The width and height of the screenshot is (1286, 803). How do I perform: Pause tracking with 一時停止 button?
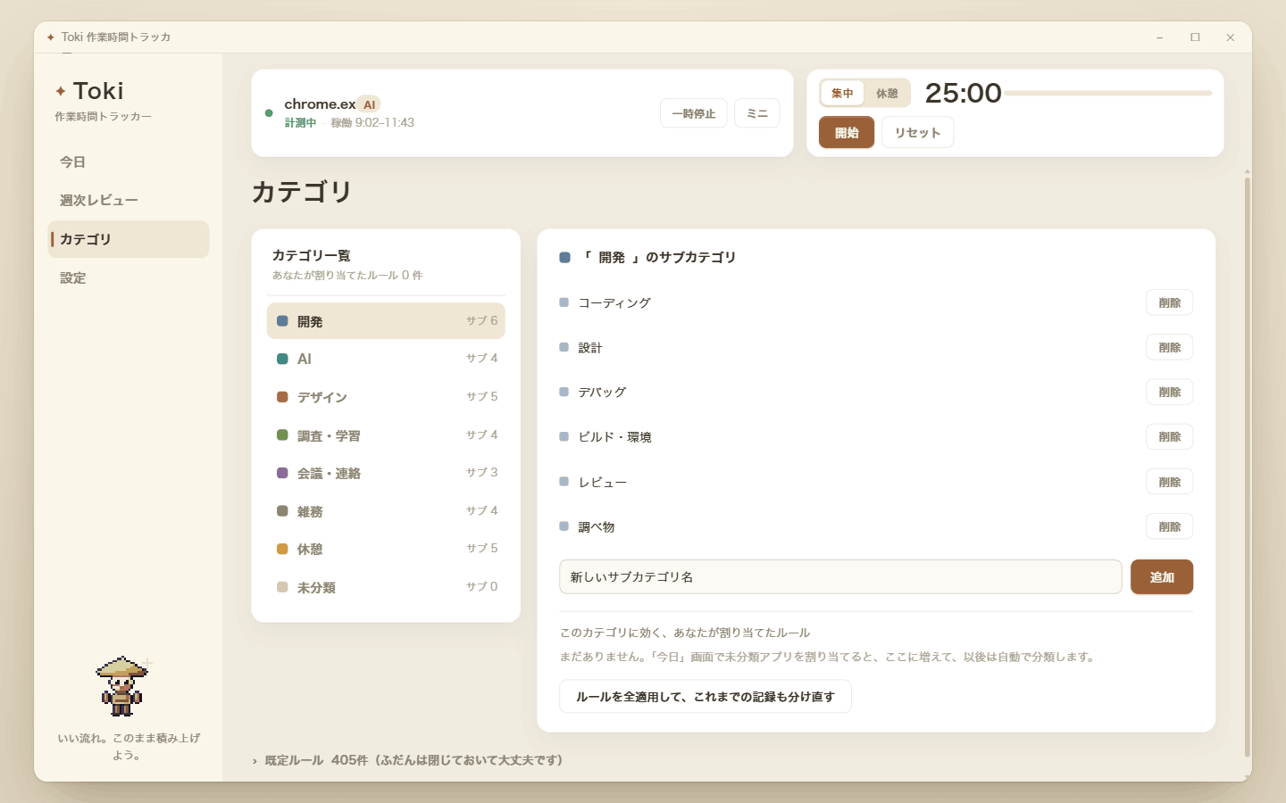[694, 113]
